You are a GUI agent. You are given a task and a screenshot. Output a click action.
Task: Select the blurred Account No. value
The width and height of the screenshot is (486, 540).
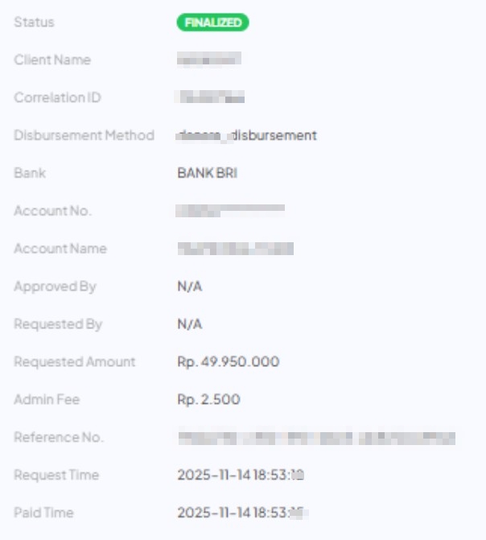point(230,211)
